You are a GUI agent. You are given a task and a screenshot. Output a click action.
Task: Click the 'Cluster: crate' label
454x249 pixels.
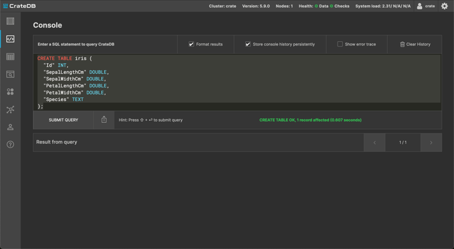(x=222, y=6)
